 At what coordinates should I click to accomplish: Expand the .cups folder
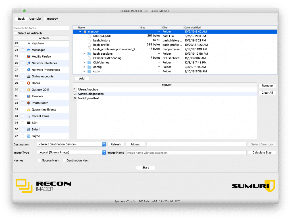pyautogui.click(x=84, y=71)
